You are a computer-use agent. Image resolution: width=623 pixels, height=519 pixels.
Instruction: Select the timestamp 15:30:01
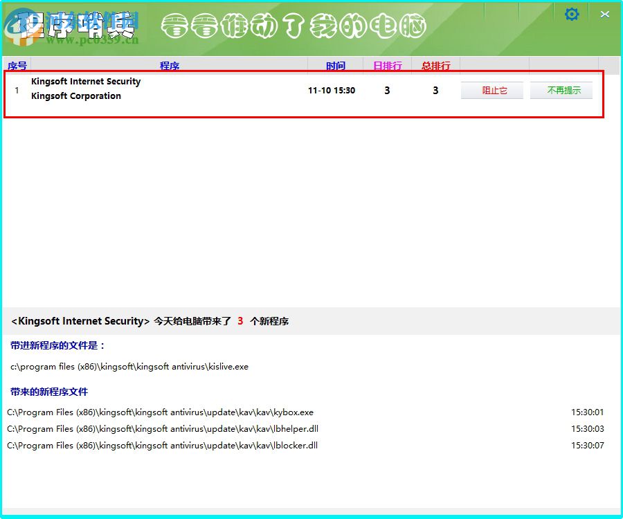(587, 412)
